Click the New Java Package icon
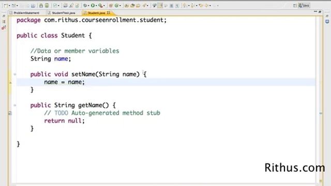The width and height of the screenshot is (331, 186). (111, 6)
